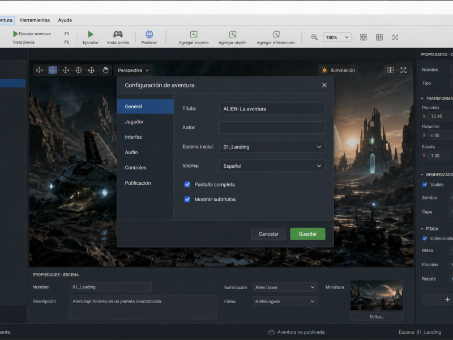Uncheck Pantalla completa checkbox
The width and height of the screenshot is (453, 340).
(187, 185)
